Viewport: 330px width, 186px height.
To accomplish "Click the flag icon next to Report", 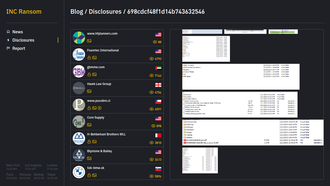I will coord(8,48).
